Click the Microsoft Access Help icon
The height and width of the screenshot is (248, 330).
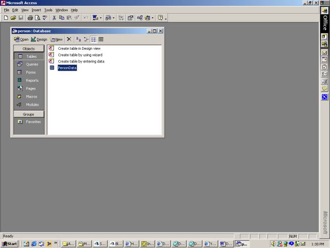pos(160,18)
